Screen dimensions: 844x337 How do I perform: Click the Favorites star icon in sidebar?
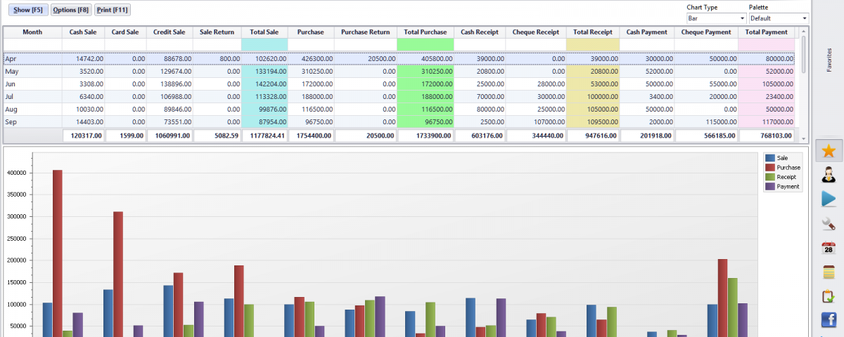(829, 151)
